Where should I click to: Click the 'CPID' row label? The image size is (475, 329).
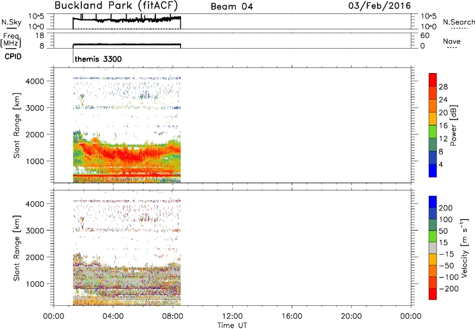[x=13, y=56]
